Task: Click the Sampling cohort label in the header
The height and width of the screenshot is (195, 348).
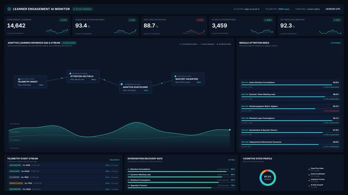Action: coord(307,9)
